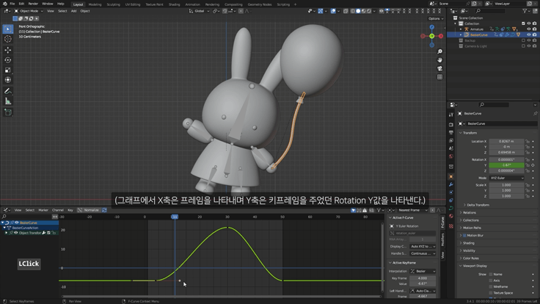The width and height of the screenshot is (540, 304).
Task: Open the viewport Add menu button
Action: (73, 11)
